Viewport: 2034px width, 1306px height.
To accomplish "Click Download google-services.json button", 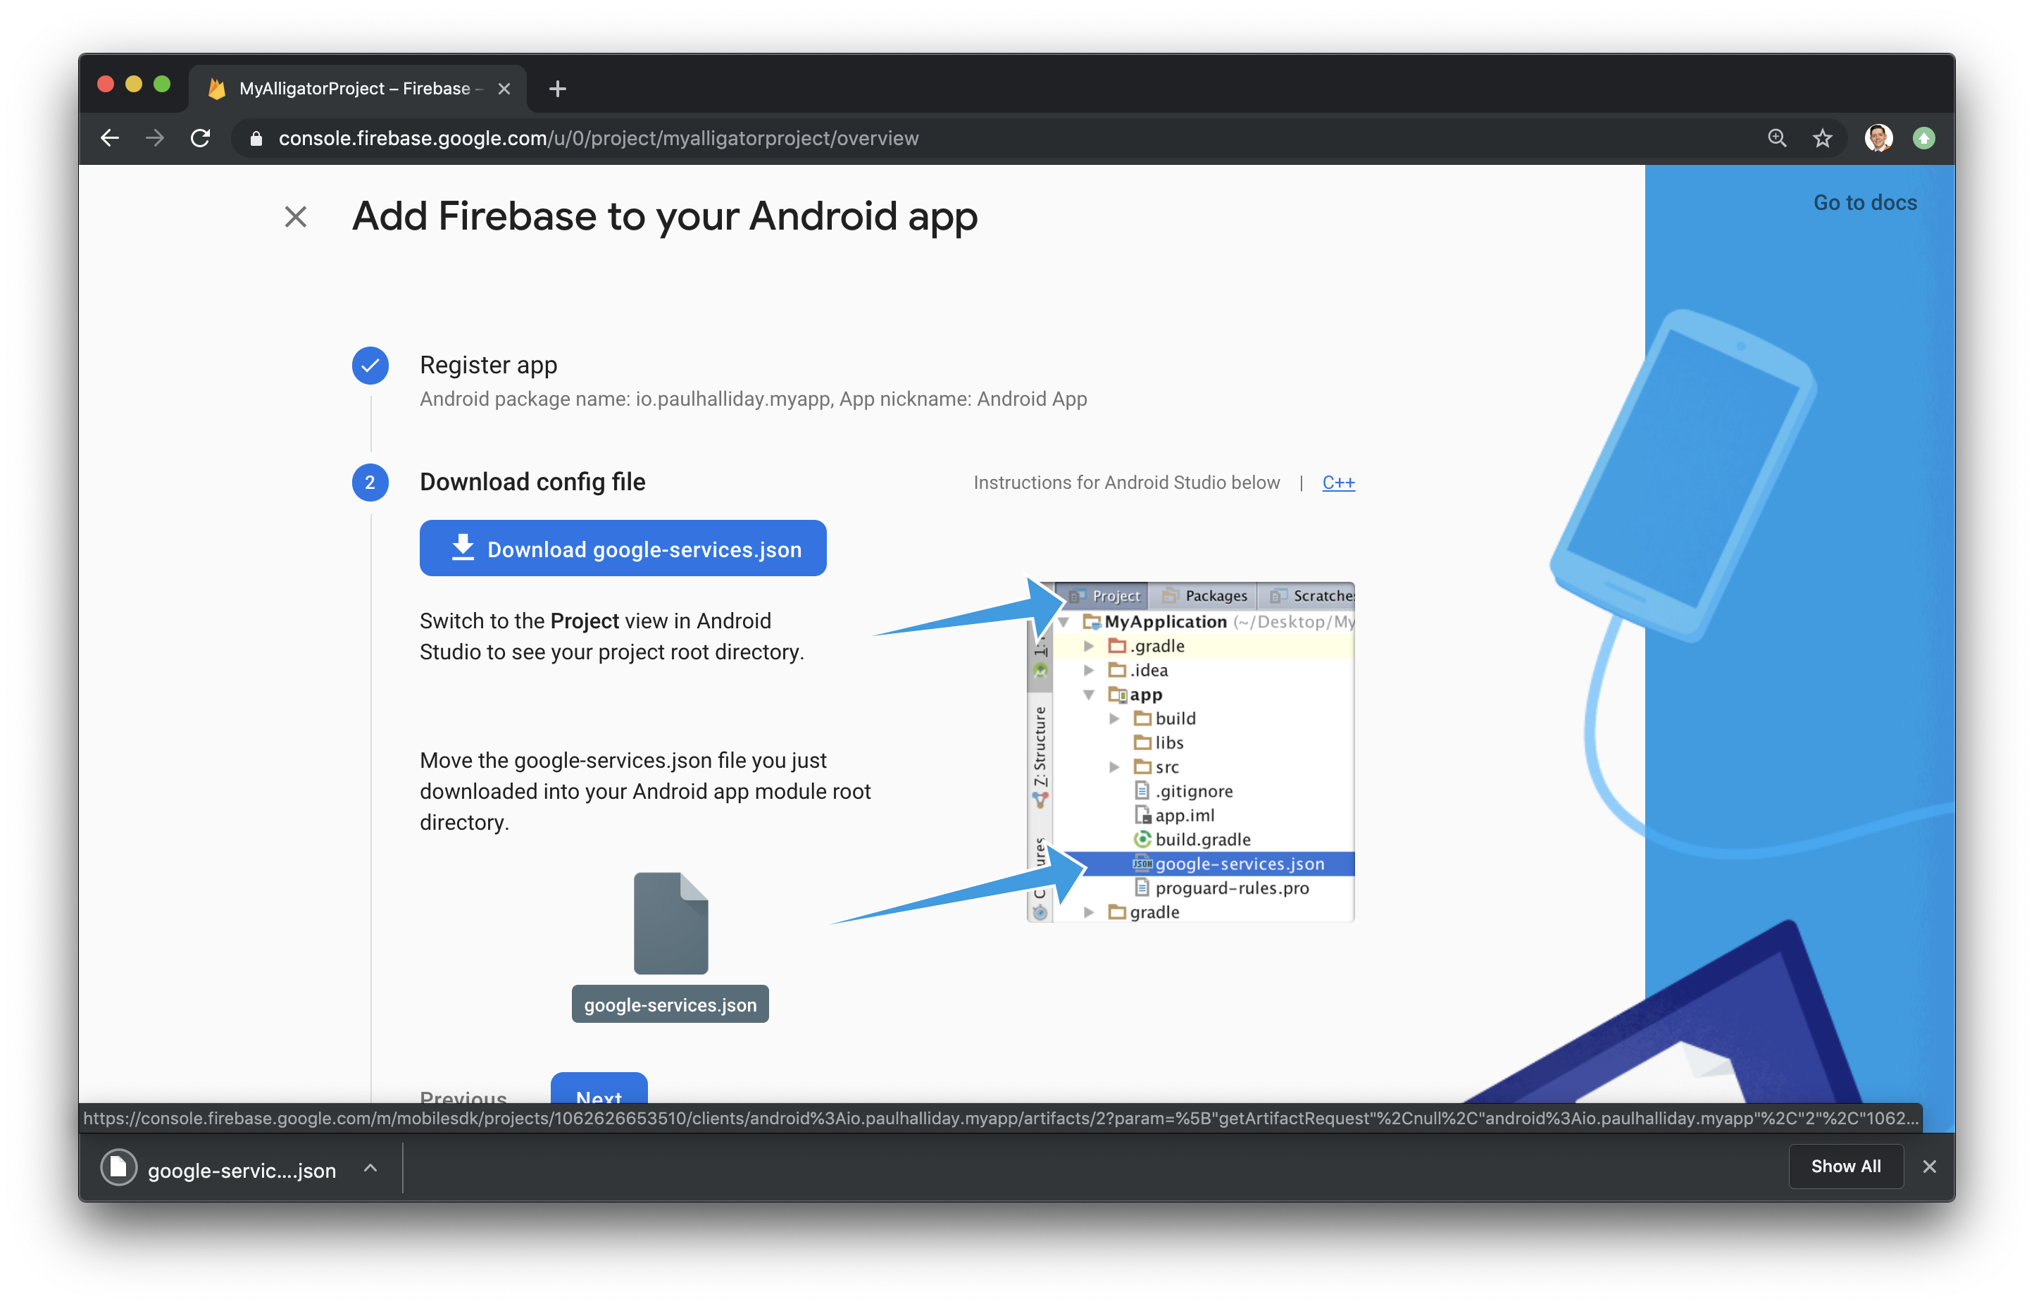I will [623, 549].
